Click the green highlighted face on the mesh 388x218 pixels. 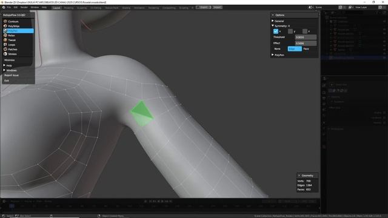[141, 114]
